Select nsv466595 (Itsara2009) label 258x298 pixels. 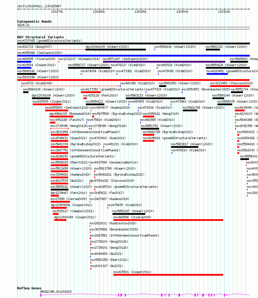[x=37, y=59]
